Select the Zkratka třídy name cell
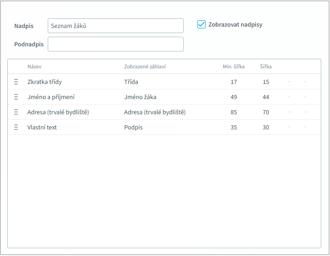 pos(45,82)
